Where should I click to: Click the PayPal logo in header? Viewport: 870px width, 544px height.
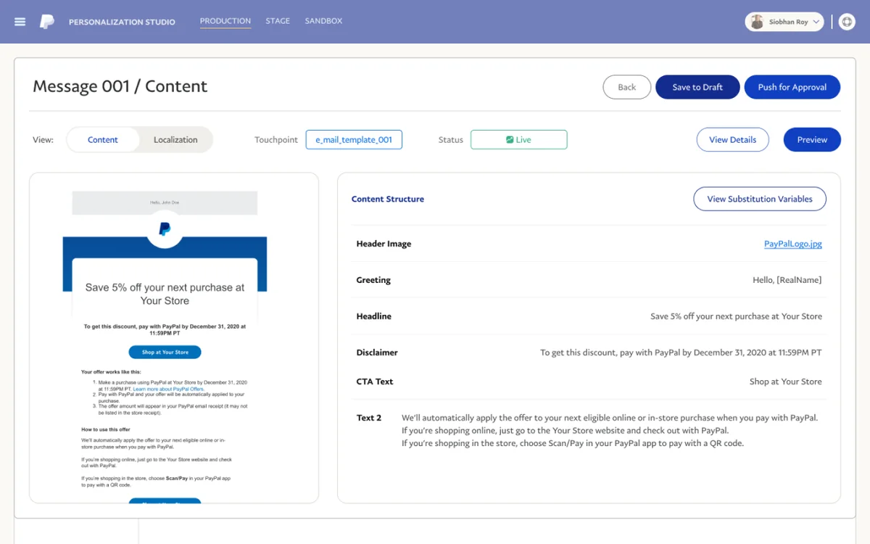click(46, 22)
